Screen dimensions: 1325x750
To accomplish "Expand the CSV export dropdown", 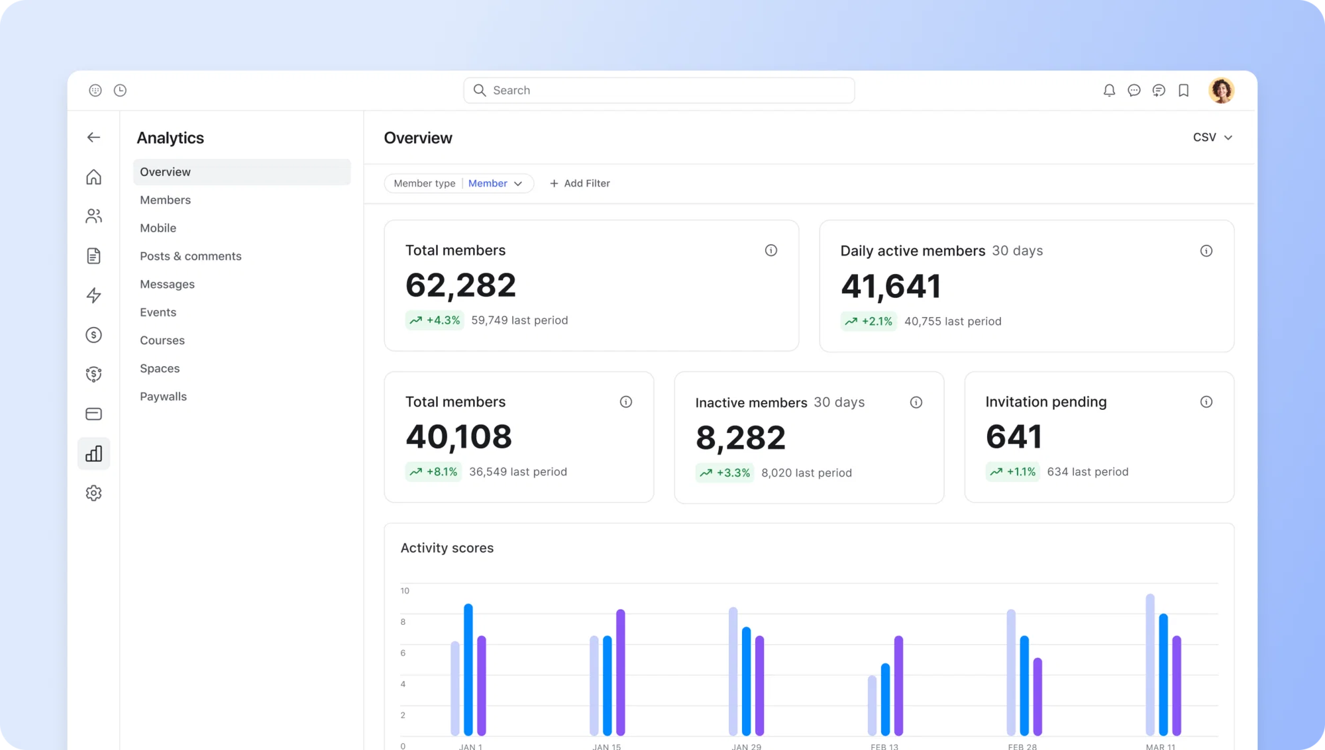I will click(x=1212, y=137).
